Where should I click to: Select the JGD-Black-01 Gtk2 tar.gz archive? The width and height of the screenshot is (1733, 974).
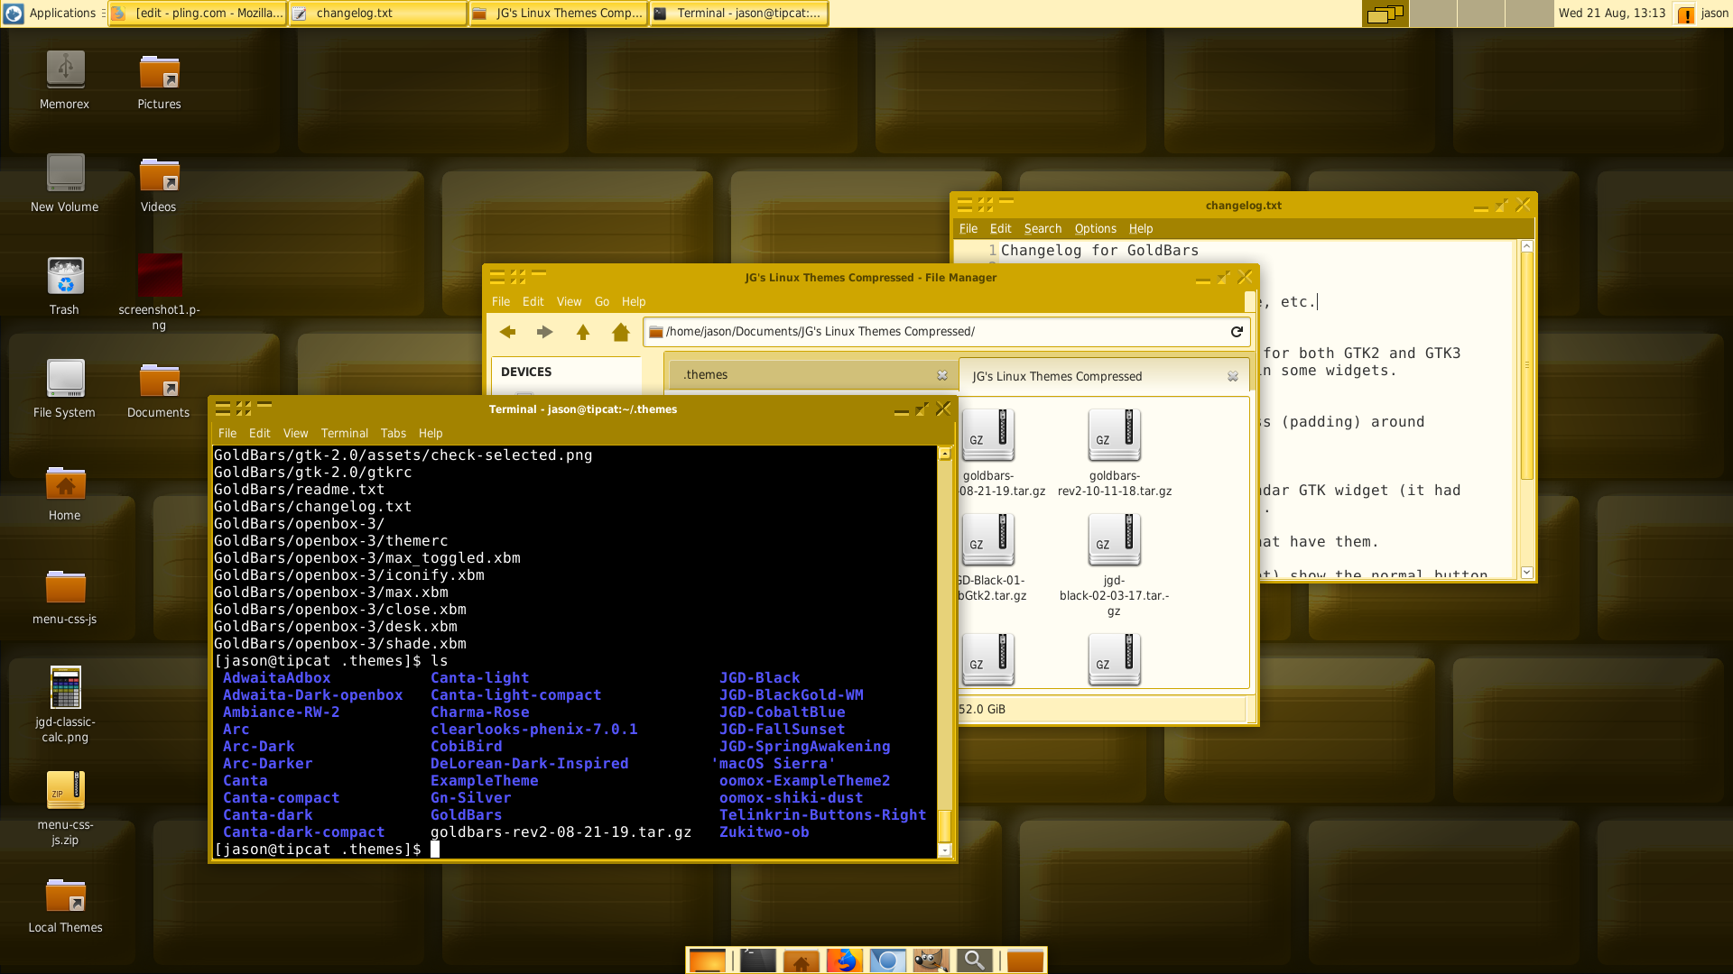(988, 539)
